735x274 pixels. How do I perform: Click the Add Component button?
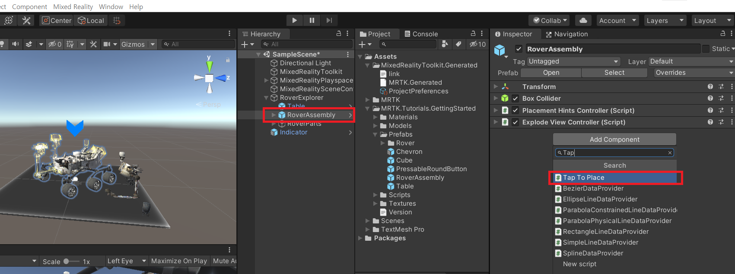coord(614,139)
